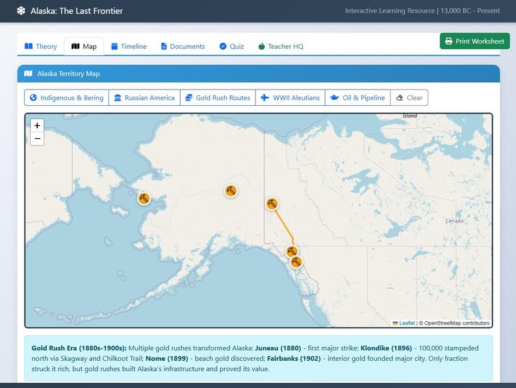Click the orange Klondike route line
The height and width of the screenshot is (388, 516).
[x=284, y=225]
